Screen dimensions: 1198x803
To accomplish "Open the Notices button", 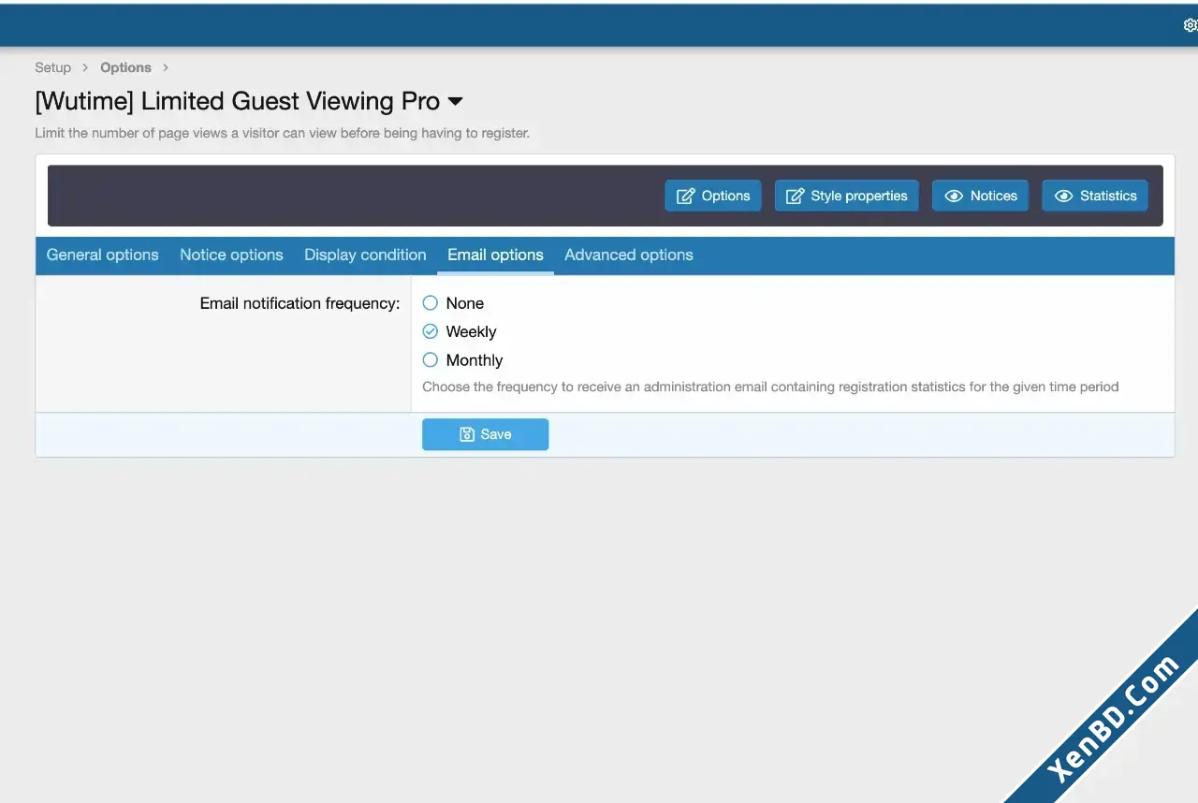I will (x=981, y=196).
